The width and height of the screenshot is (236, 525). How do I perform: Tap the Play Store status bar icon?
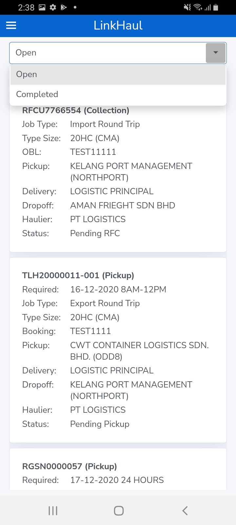coord(64,7)
